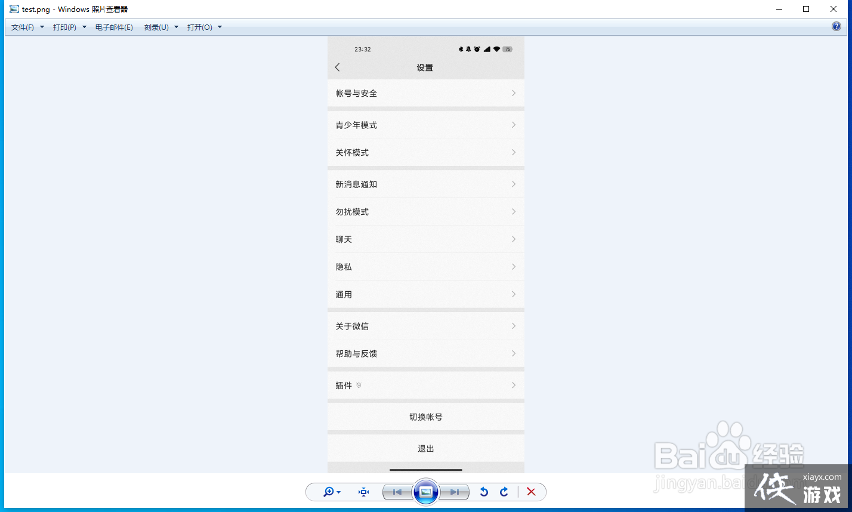This screenshot has height=512, width=852.
Task: Open the help question mark icon
Action: point(836,26)
